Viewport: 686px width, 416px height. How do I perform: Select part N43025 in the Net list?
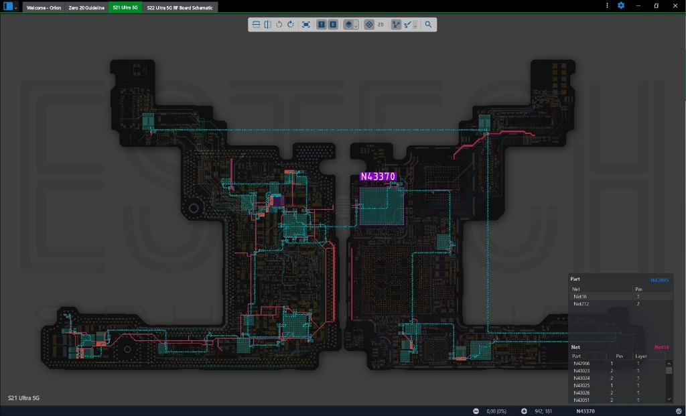(x=618, y=386)
